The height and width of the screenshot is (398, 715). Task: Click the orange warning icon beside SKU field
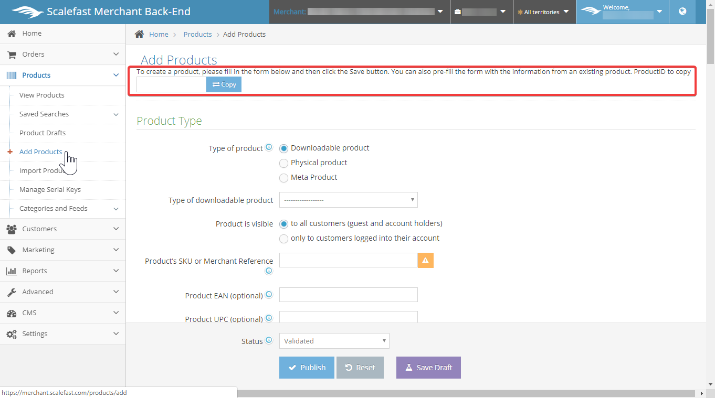[x=425, y=261]
